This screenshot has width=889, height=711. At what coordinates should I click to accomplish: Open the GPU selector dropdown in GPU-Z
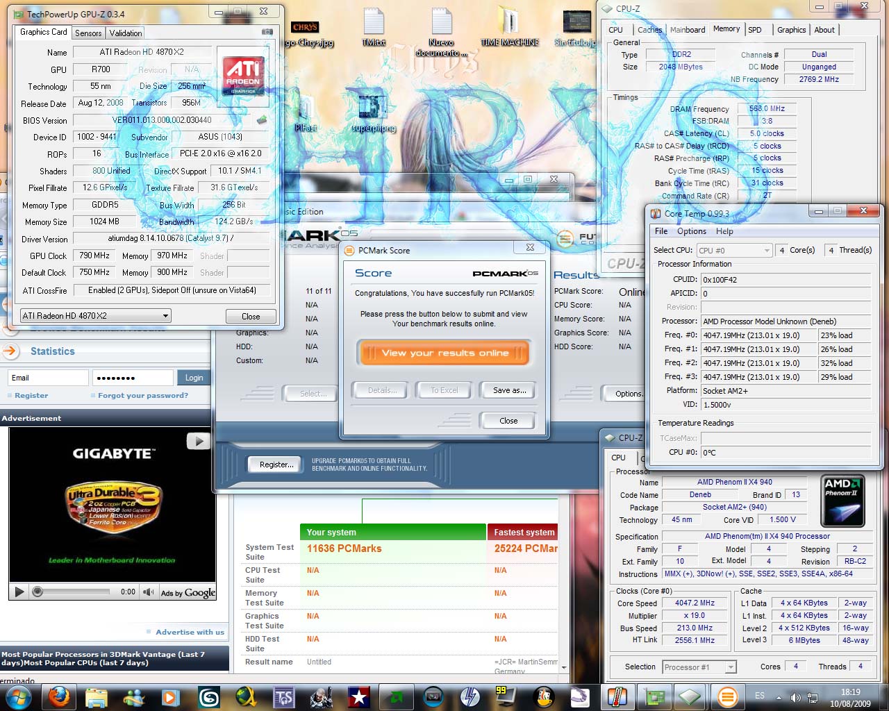coord(96,316)
